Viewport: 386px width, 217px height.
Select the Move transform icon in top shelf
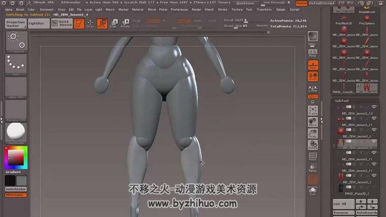pos(102,23)
